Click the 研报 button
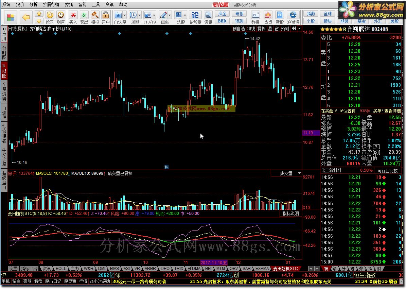 pos(239,14)
